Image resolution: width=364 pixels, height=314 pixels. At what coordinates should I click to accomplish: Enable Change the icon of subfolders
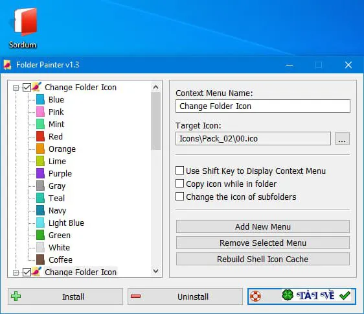coord(179,197)
